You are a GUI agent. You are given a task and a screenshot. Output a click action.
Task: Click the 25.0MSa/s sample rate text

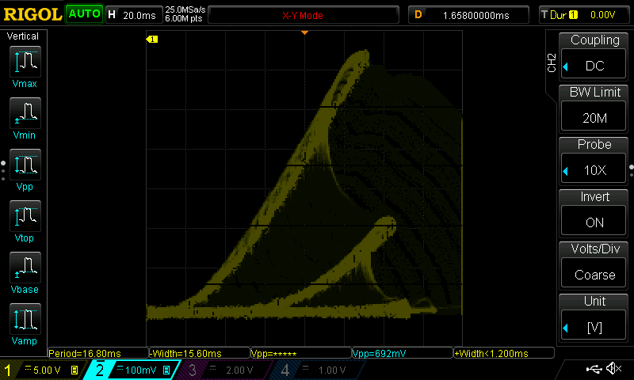pyautogui.click(x=185, y=9)
